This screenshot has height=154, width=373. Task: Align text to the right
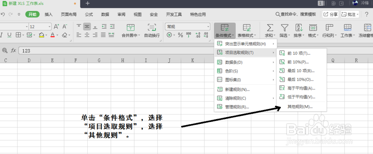coord(95,35)
